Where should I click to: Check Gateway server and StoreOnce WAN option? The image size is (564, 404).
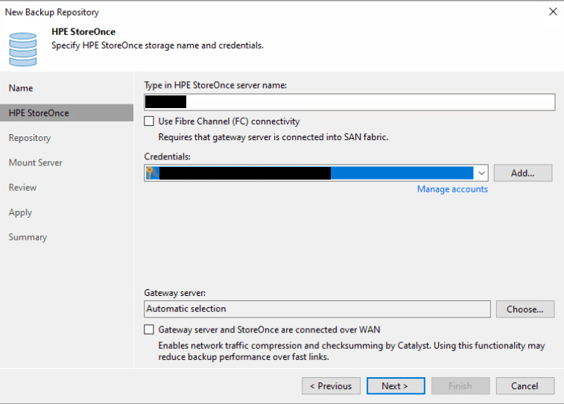click(x=150, y=329)
